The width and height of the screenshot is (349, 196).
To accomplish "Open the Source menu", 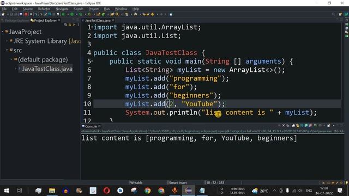I will (28, 9).
